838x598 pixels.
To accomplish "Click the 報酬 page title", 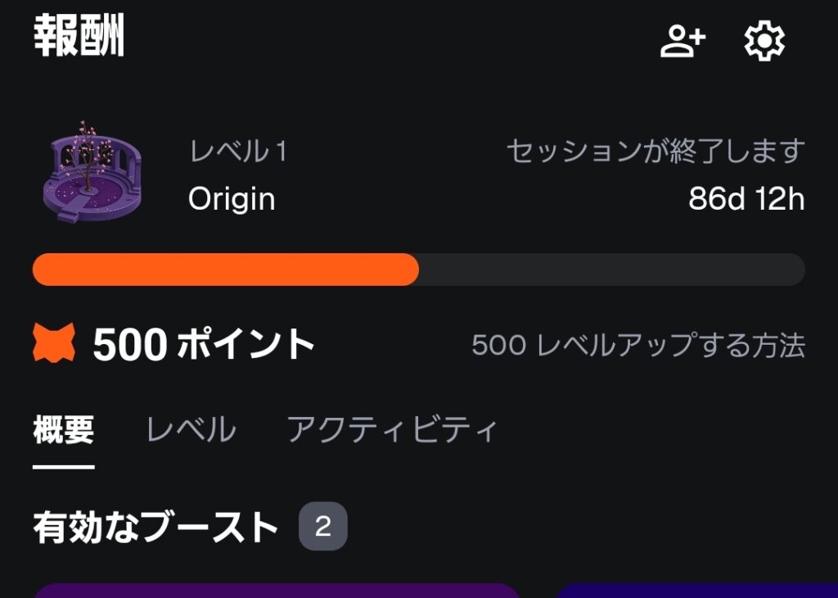I will (x=79, y=38).
